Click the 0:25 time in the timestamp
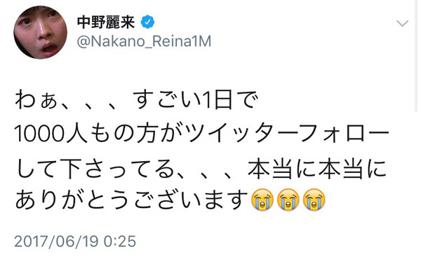The image size is (421, 259). pyautogui.click(x=120, y=241)
